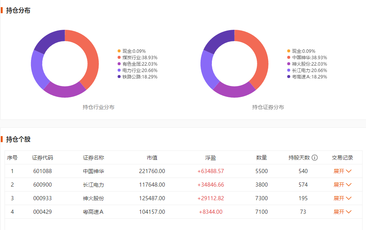Expand trade records for 神火股份

point(343,198)
